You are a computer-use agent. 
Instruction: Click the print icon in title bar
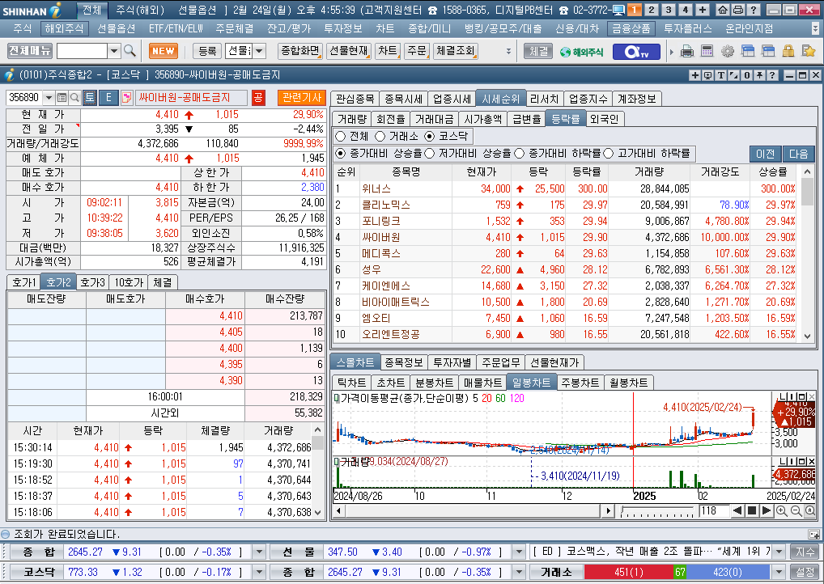coord(738,10)
